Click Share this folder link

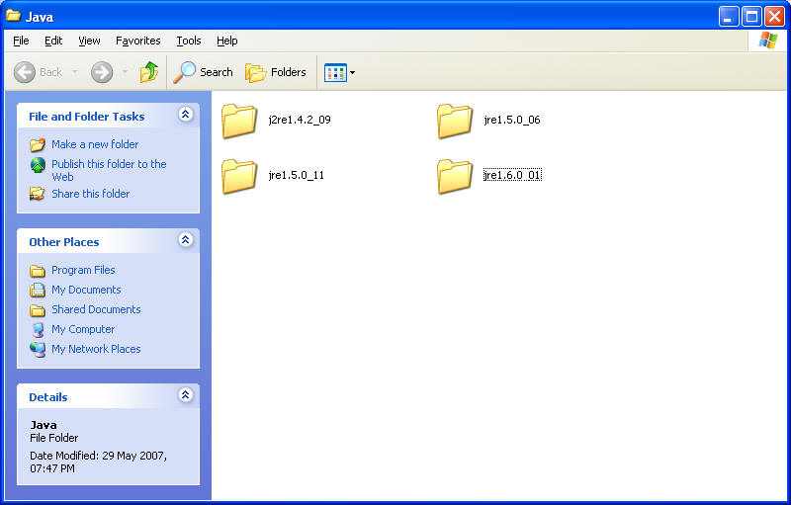(90, 194)
